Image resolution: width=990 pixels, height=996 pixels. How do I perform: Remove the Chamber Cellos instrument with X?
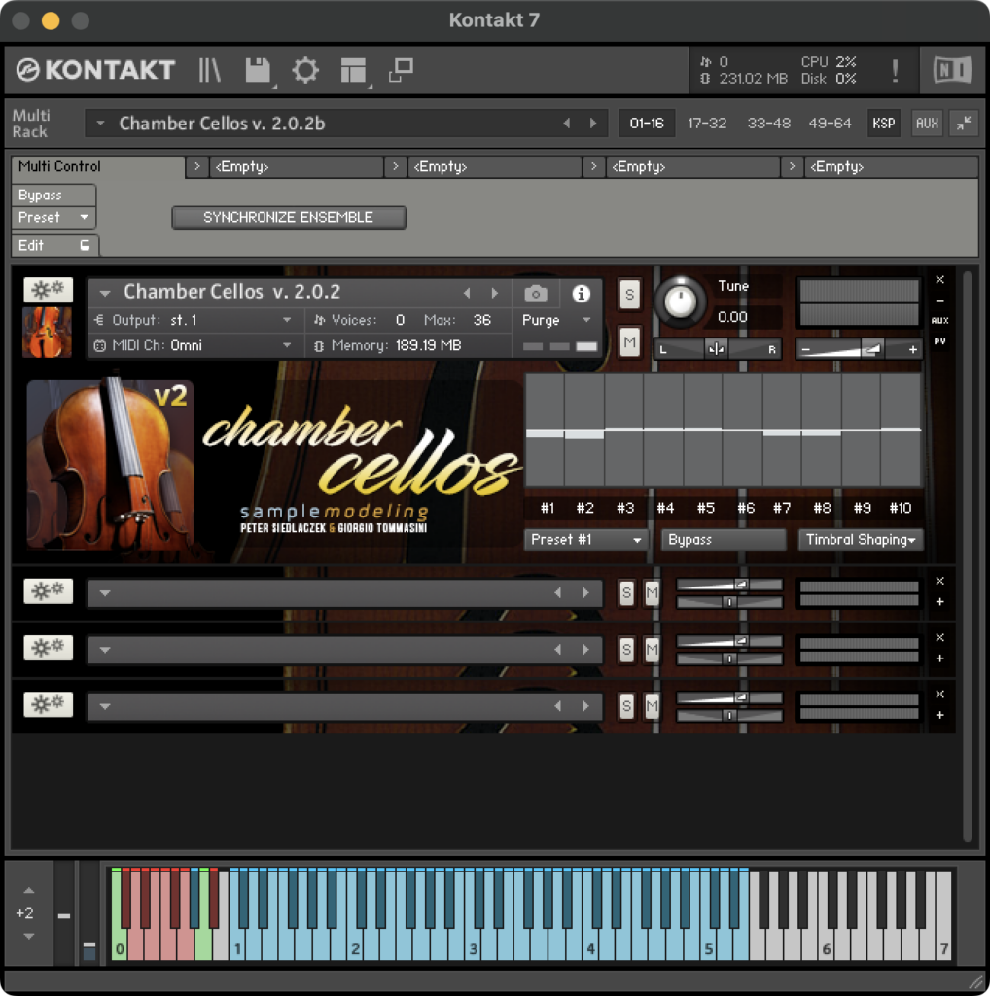pyautogui.click(x=939, y=279)
